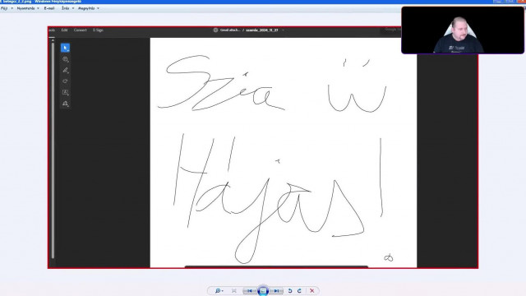This screenshot has height=296, width=526.
Task: Show picture at actual size
Action: [234, 290]
